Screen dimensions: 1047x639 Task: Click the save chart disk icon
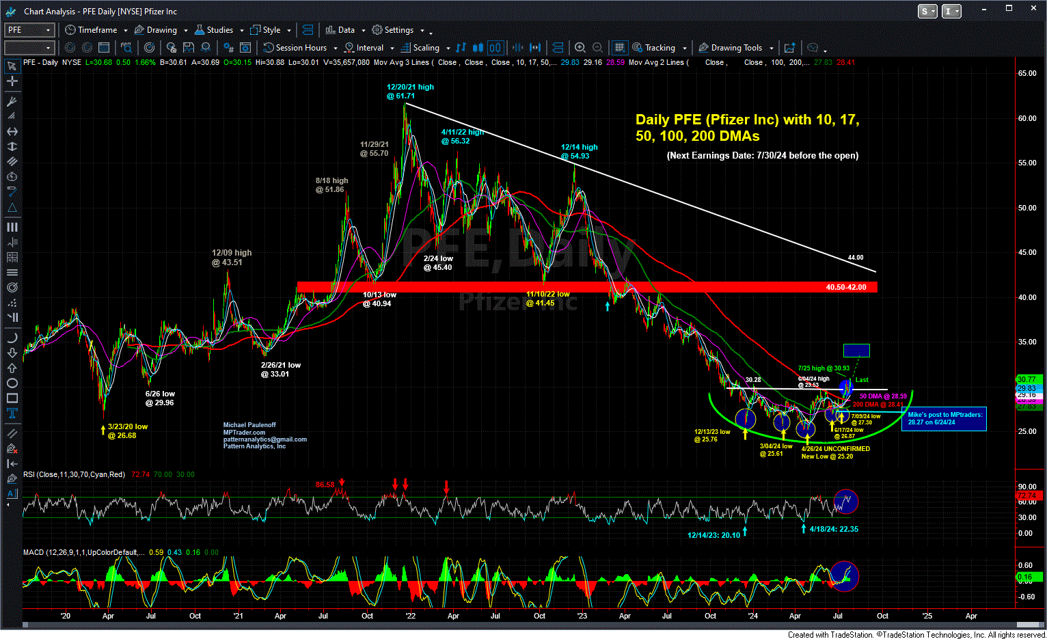[189, 48]
